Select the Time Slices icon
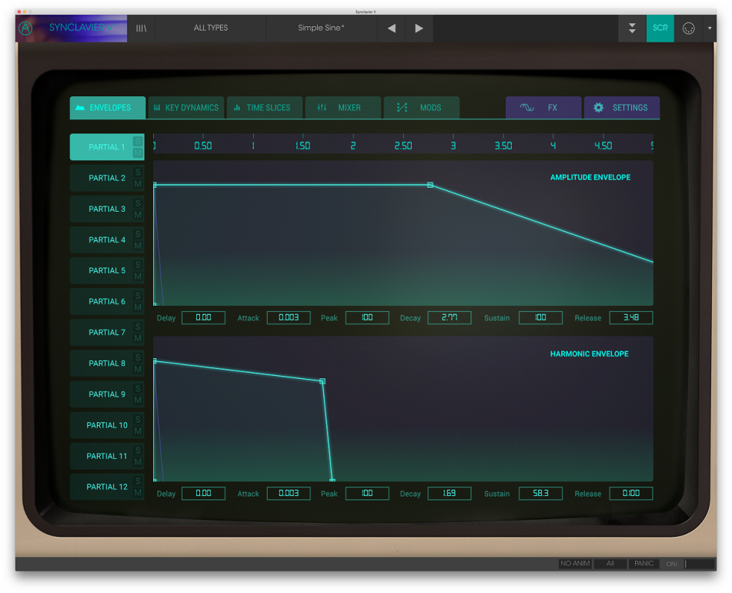Viewport: 732px width, 593px height. tap(238, 108)
